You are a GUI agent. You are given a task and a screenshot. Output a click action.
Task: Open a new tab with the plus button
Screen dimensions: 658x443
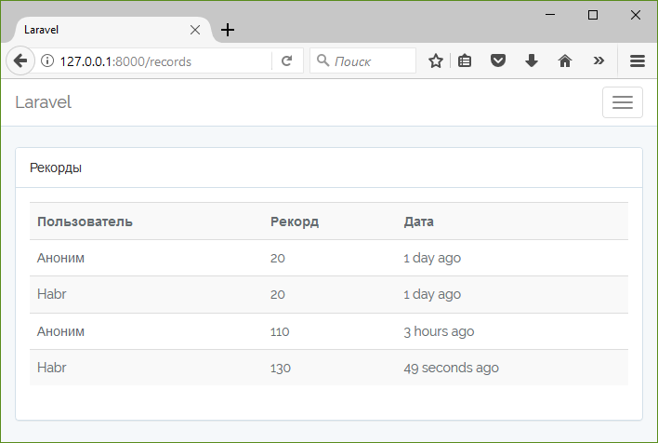tap(228, 30)
